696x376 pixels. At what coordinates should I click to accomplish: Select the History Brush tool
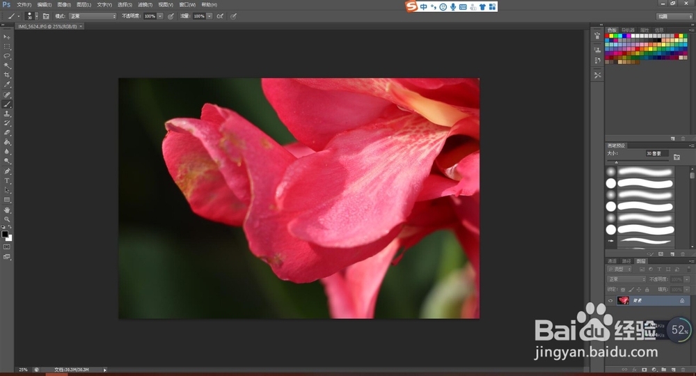pyautogui.click(x=7, y=123)
